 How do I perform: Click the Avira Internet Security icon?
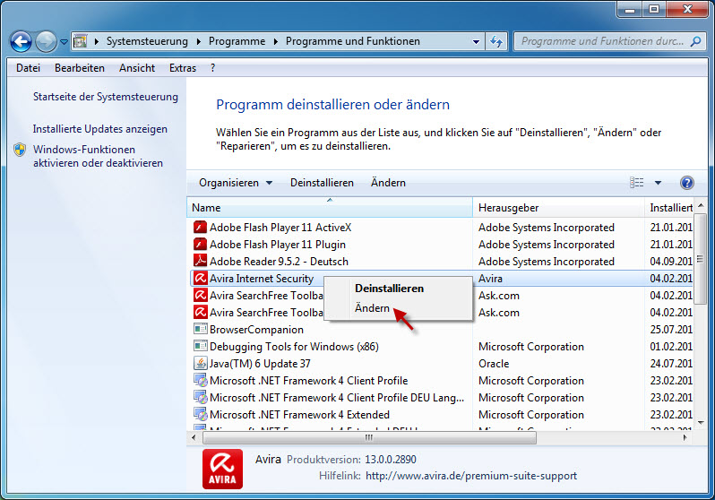[x=200, y=279]
